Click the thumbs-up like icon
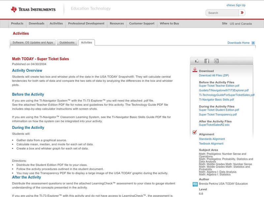The width and height of the screenshot is (264, 197). 197,61
